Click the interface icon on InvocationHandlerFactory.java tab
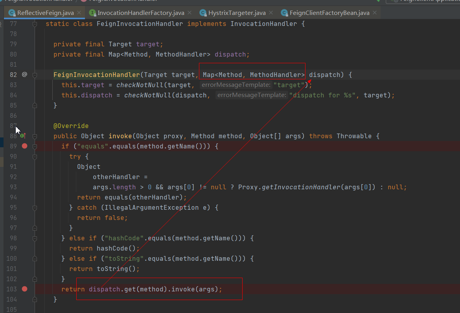 93,13
